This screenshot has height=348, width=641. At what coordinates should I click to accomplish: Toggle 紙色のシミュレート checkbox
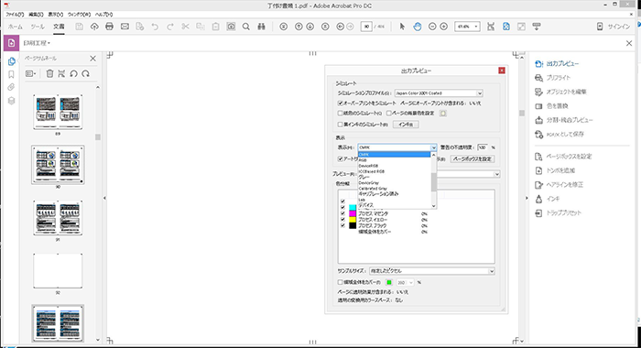pyautogui.click(x=340, y=114)
